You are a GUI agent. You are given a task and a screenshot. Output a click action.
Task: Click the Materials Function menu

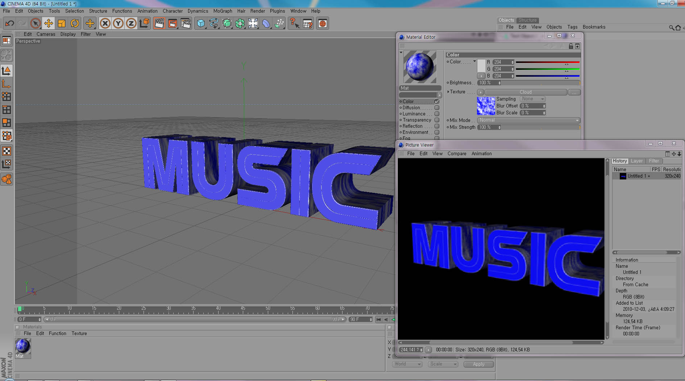58,334
